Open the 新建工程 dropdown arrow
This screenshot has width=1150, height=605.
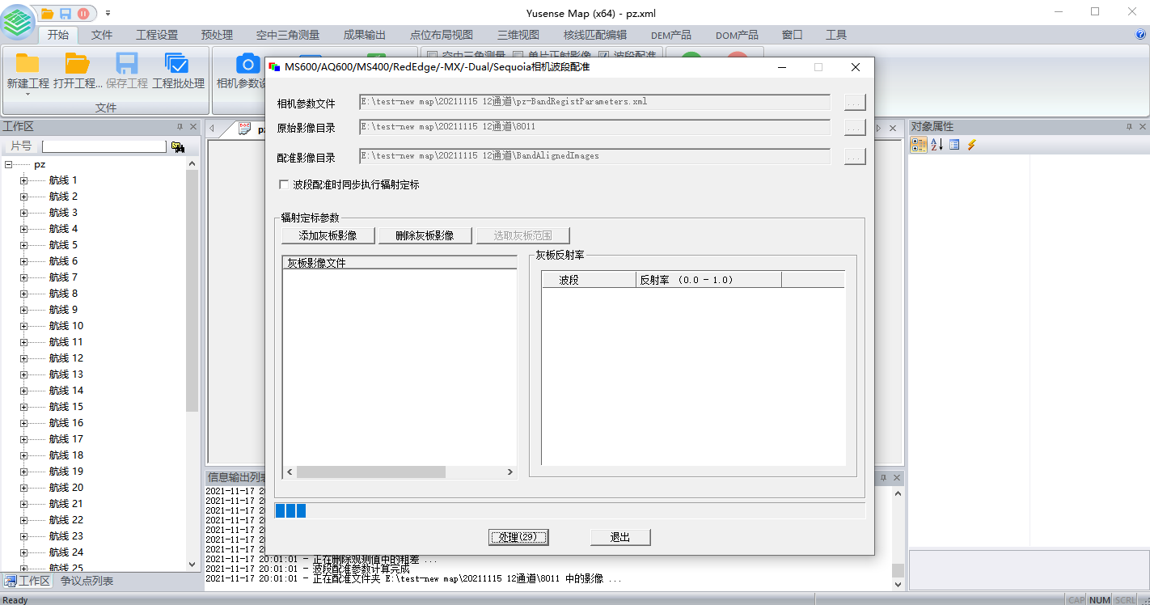click(x=27, y=94)
